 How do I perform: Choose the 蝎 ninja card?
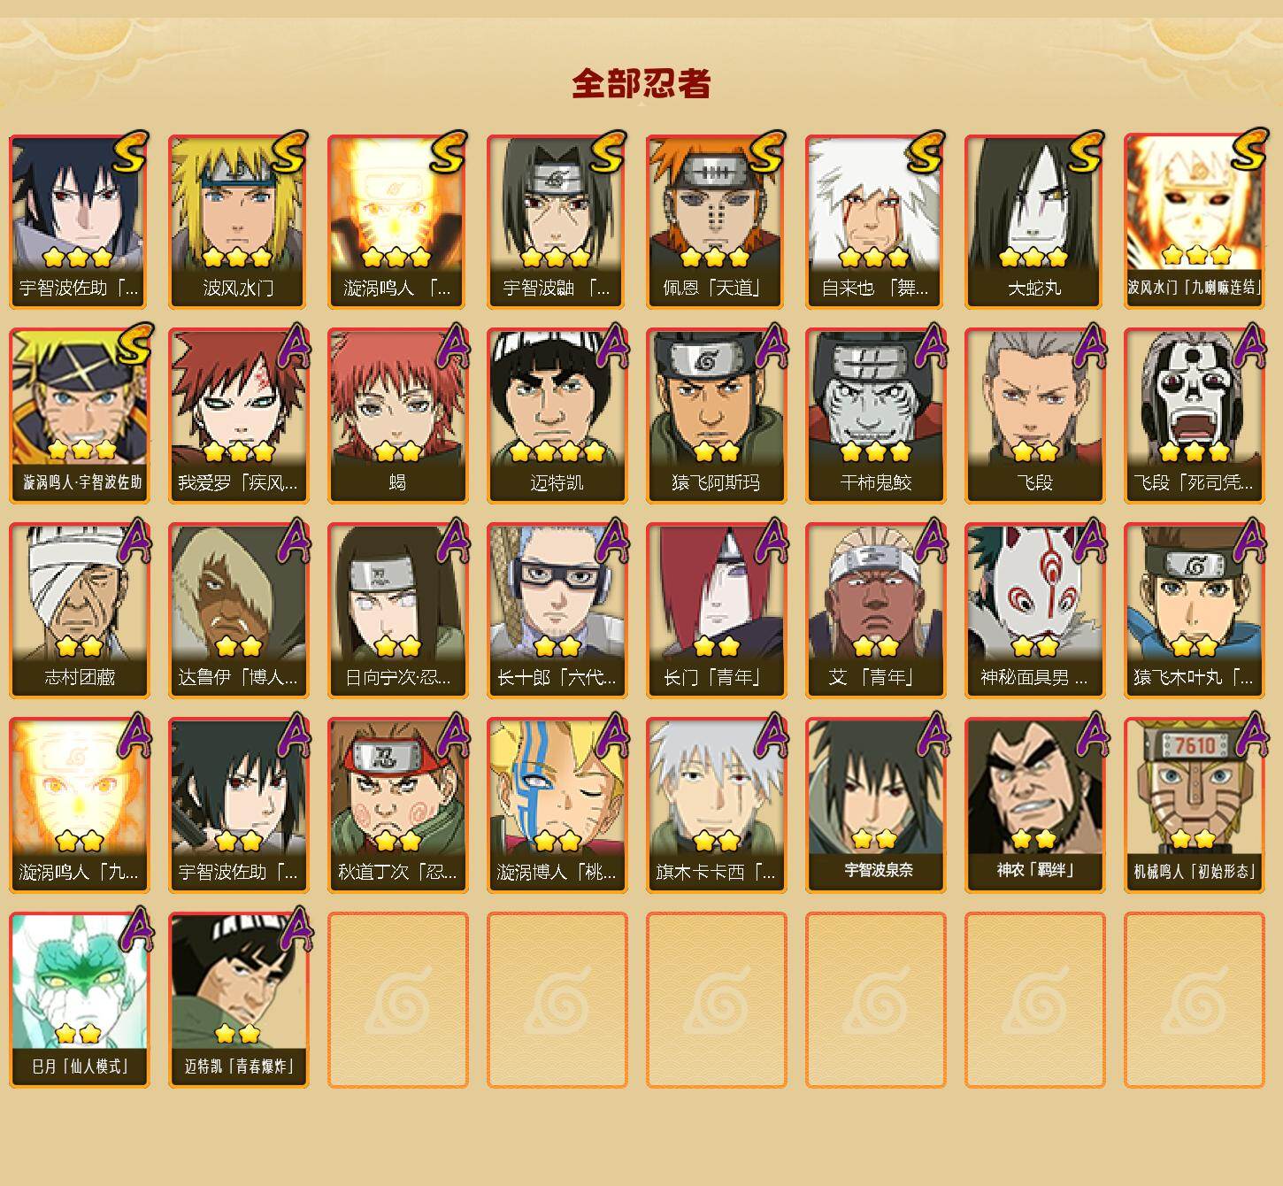(397, 416)
